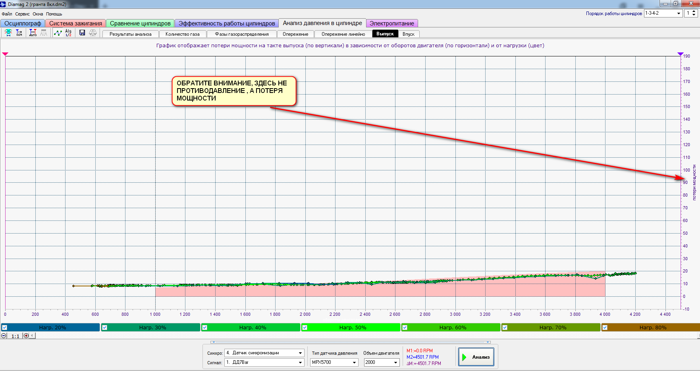The height and width of the screenshot is (371, 700).
Task: Click the waveform range selection toolbar icon
Action: click(x=8, y=33)
